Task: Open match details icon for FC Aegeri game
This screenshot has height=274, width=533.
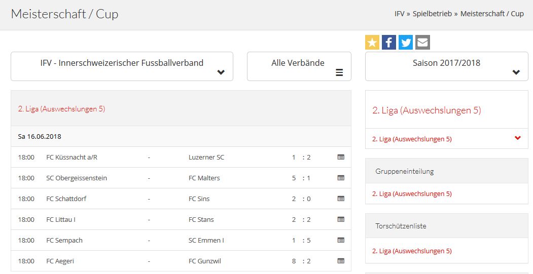Action: point(341,261)
